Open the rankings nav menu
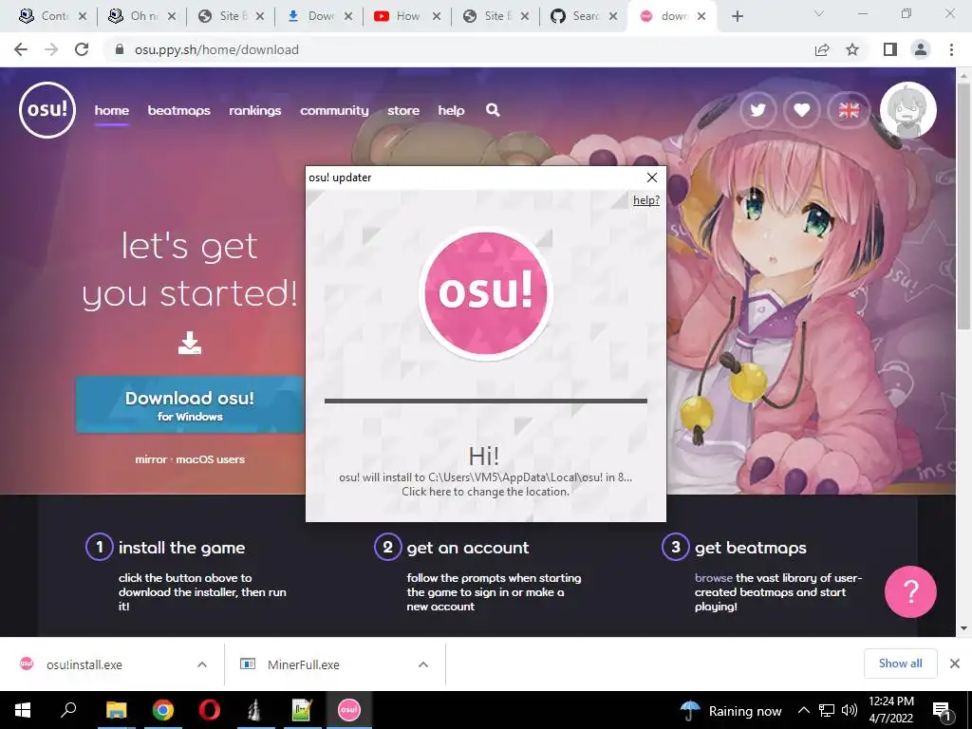Screen dimensions: 972x729 click(254, 110)
